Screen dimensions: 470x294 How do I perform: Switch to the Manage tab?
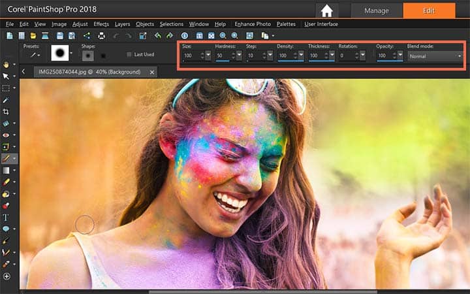click(377, 11)
